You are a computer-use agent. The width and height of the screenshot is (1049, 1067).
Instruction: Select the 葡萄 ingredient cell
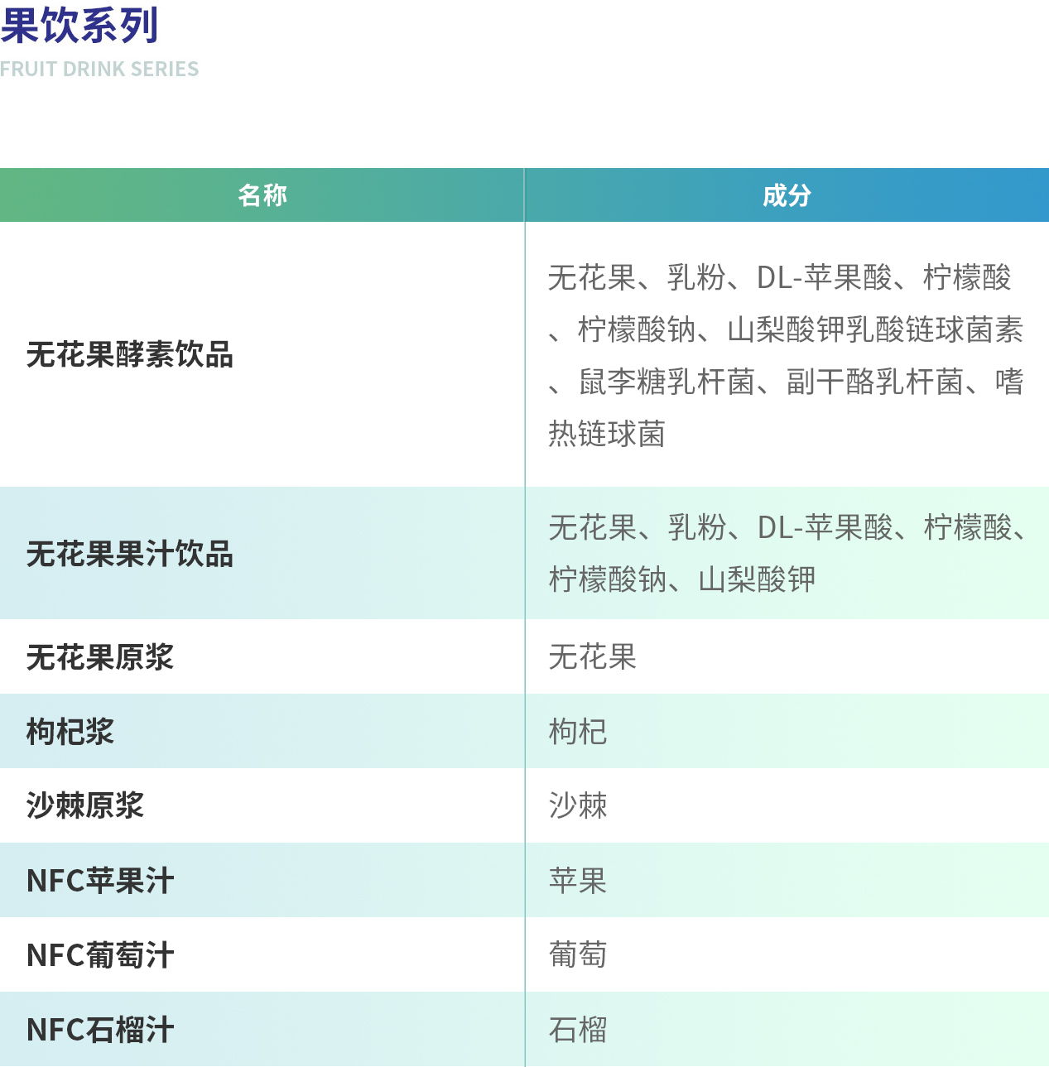pos(578,955)
